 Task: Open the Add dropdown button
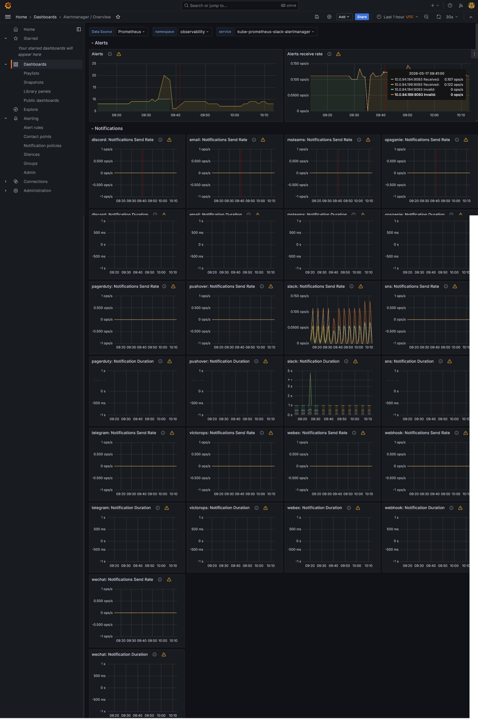click(344, 17)
